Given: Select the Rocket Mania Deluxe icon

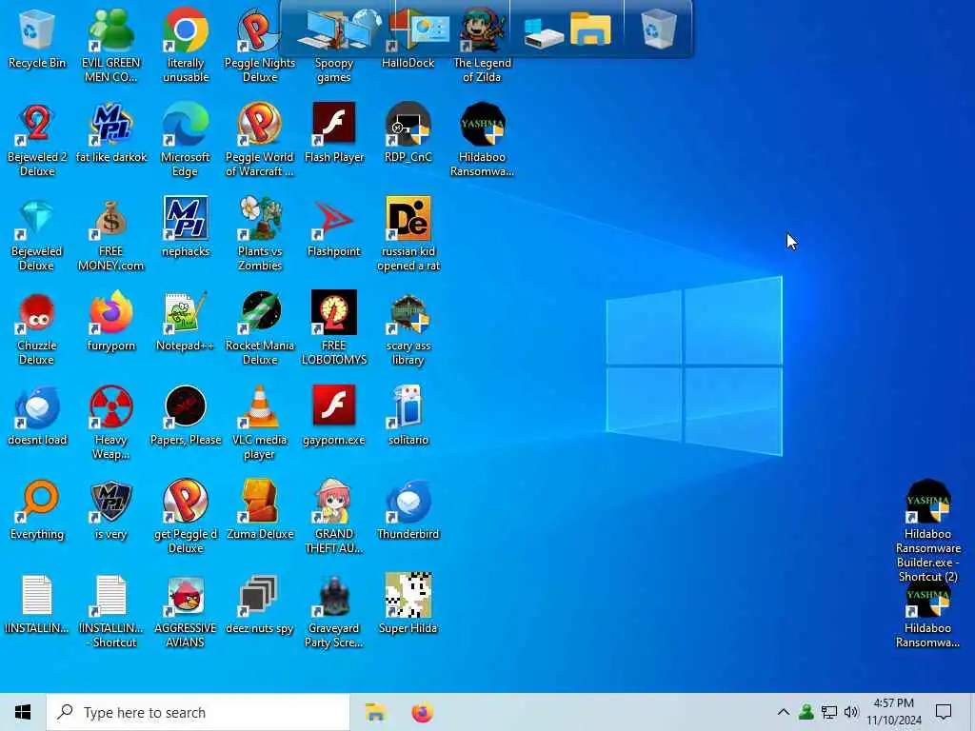Looking at the screenshot, I should coord(259,328).
